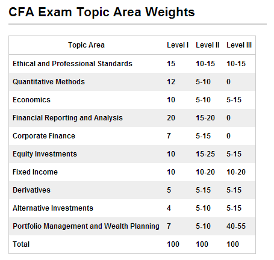Click the Derivatives topic cell
This screenshot has height=260, width=274.
coord(31,190)
